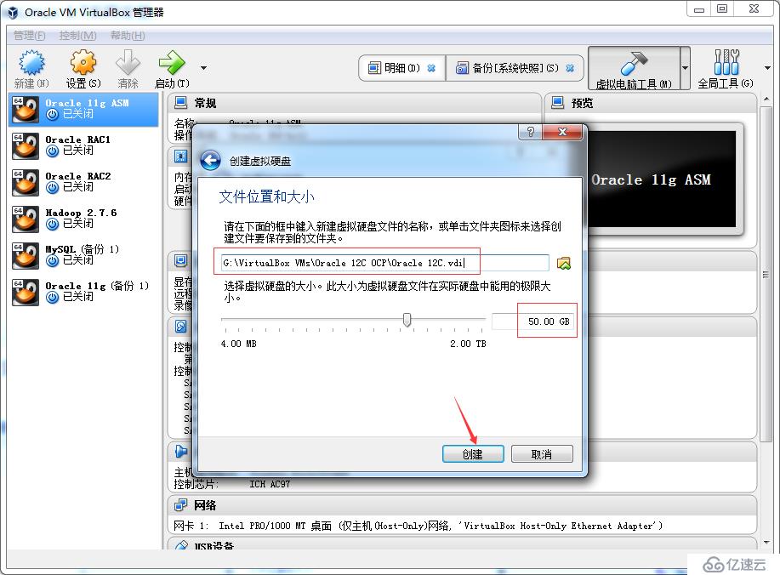The image size is (780, 575).
Task: Click Global Tools (全局工具) icon
Action: tap(726, 63)
